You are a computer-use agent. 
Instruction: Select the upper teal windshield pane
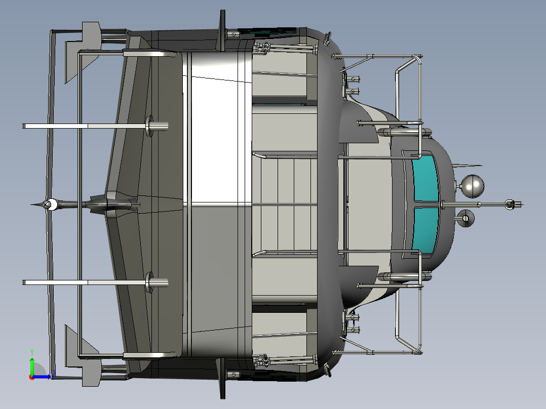(x=425, y=179)
